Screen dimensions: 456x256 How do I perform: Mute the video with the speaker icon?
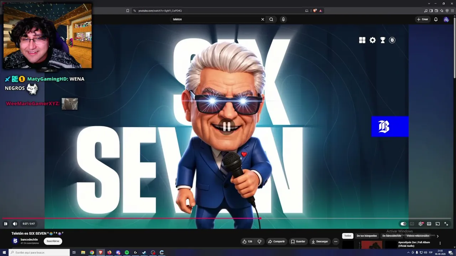pyautogui.click(x=15, y=224)
